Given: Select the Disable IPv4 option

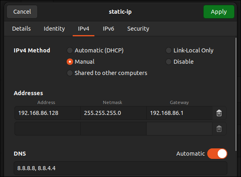Looking at the screenshot, I should (180, 62).
